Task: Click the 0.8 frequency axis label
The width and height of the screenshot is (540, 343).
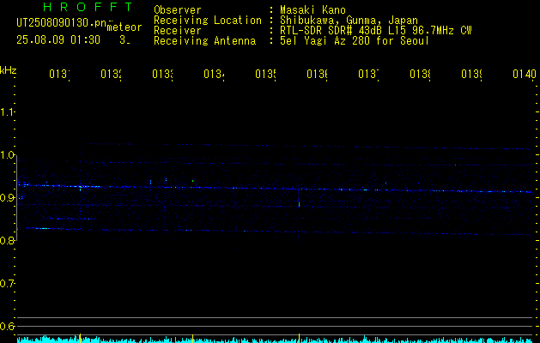Action: [7, 240]
